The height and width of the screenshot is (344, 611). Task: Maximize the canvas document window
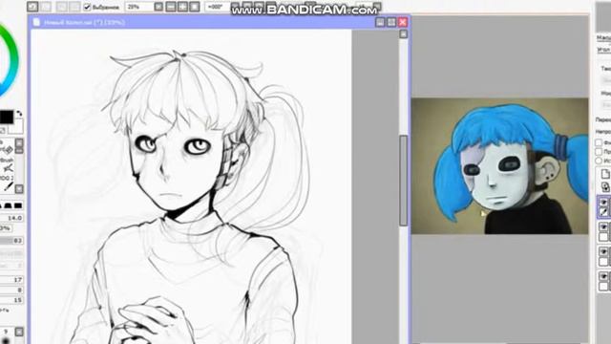tap(391, 22)
